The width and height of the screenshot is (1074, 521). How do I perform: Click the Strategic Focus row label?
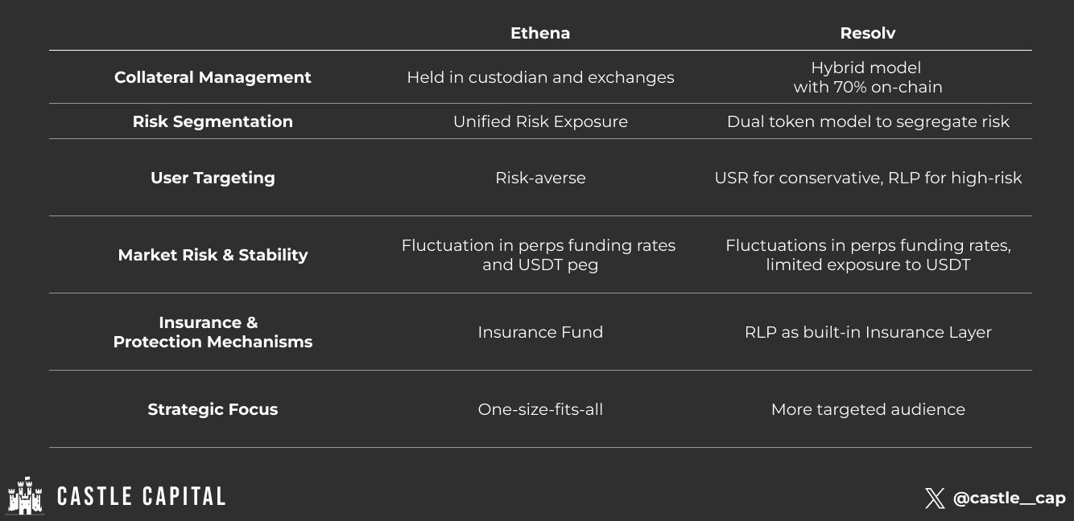click(x=213, y=409)
